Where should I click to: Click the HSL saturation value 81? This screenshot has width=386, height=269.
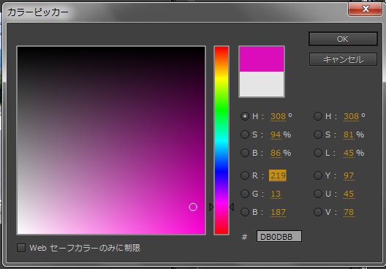pyautogui.click(x=349, y=134)
